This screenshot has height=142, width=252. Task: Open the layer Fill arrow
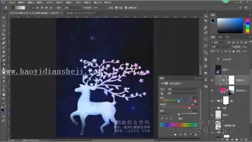pyautogui.click(x=250, y=51)
